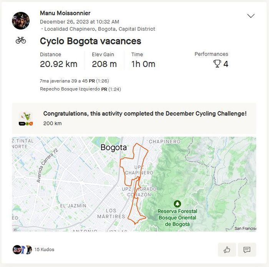Click Manu Moissonnier's profile avatar
The image size is (269, 267).
coord(21,21)
